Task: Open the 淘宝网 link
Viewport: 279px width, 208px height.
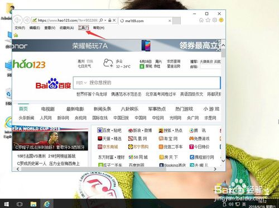Action: (168, 139)
